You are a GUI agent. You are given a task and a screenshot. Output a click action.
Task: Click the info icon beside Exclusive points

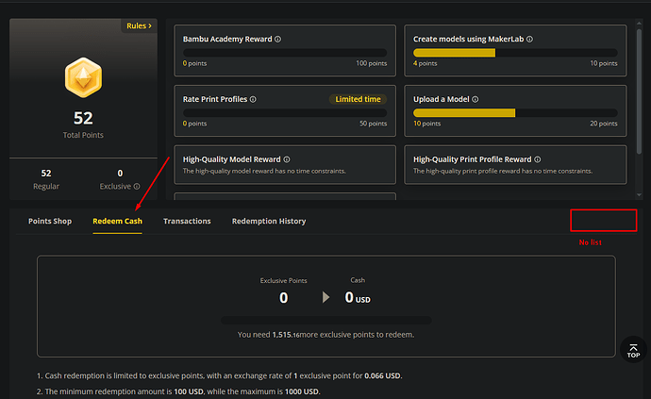(137, 187)
